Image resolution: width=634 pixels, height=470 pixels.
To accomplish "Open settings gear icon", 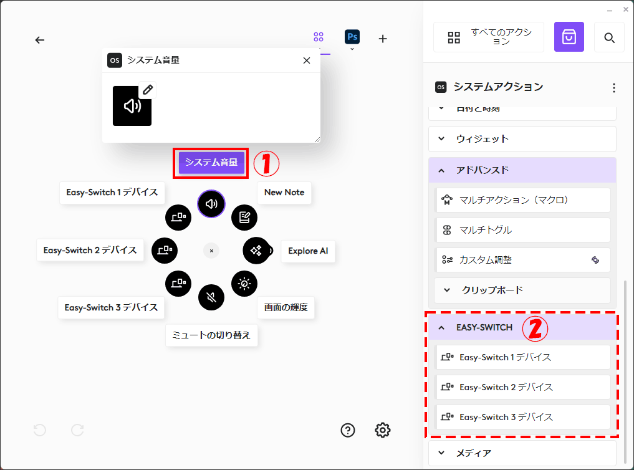I will (x=383, y=430).
